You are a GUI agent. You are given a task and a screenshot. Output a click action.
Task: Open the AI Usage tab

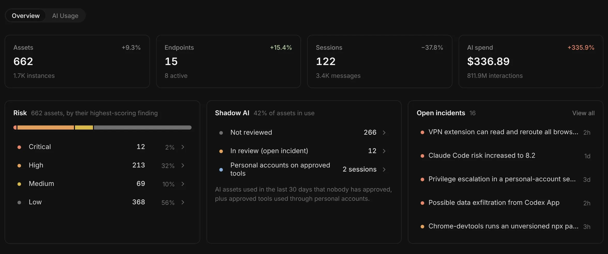pyautogui.click(x=65, y=15)
